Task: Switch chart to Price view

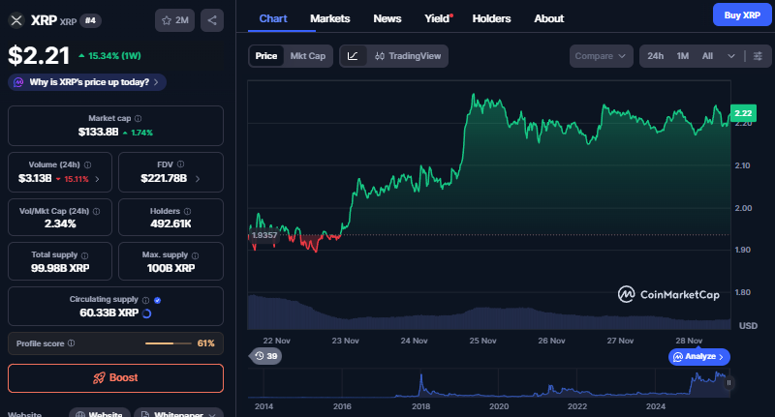Action: coord(265,56)
